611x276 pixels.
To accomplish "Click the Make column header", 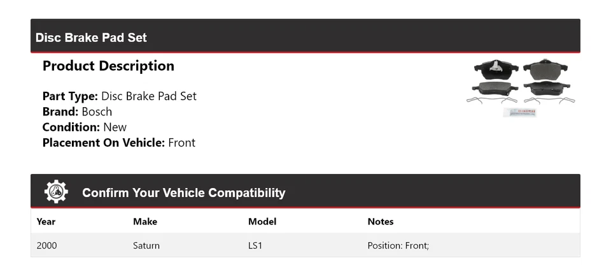I will coord(145,222).
